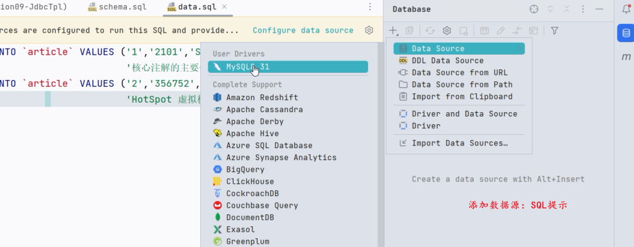Open Database tool window sidebar icon
Image resolution: width=634 pixels, height=247 pixels.
click(x=626, y=33)
